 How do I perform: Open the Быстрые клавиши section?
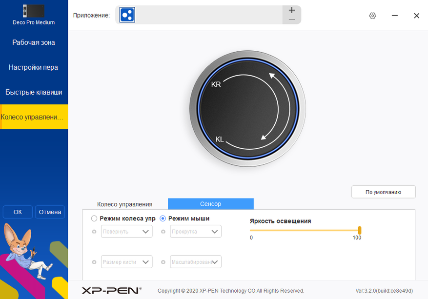pos(34,92)
